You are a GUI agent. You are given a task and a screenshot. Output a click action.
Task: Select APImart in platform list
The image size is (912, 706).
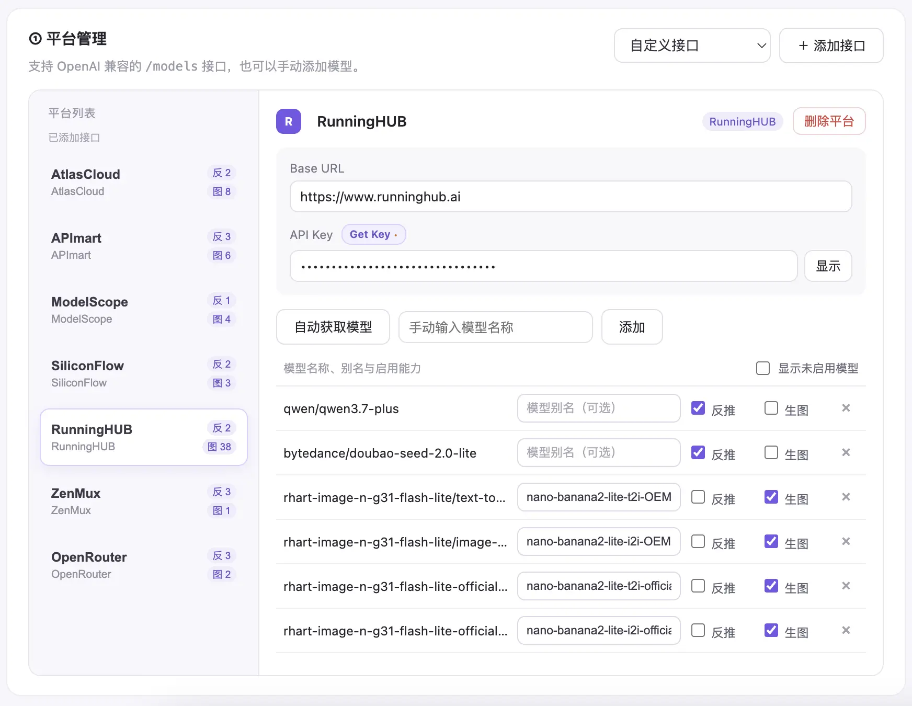(144, 246)
